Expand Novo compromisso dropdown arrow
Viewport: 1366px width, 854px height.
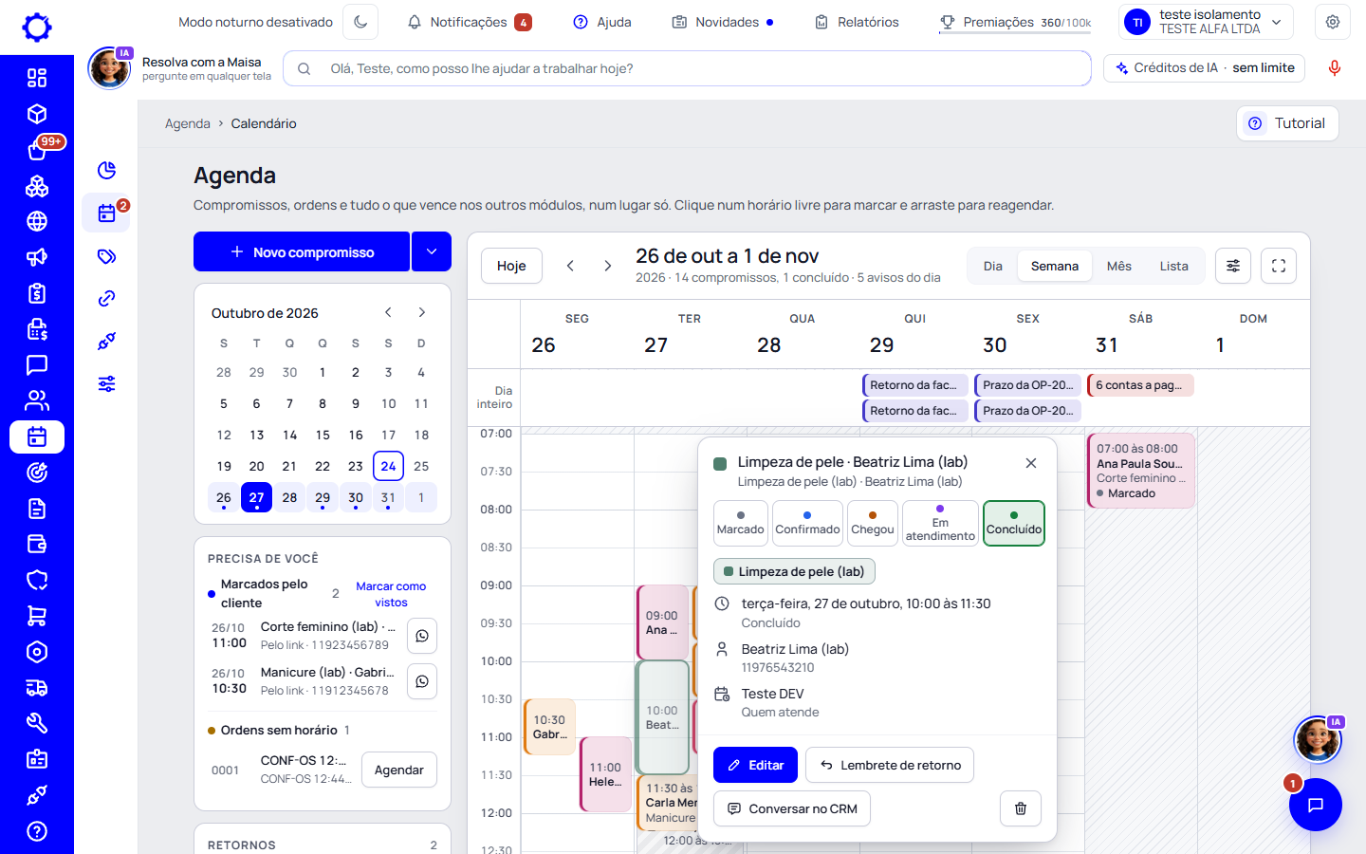coord(432,251)
